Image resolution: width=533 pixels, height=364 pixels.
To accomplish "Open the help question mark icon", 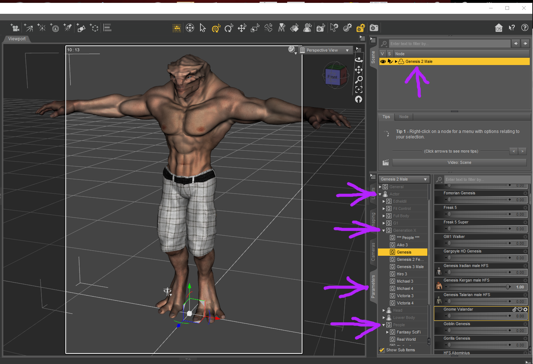I will pyautogui.click(x=525, y=28).
